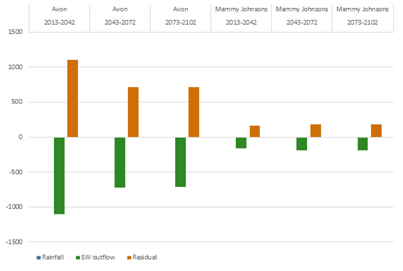This screenshot has width=403, height=271.
Task: Select the Mammy Johnsons 2013-2042 header
Action: (x=241, y=15)
